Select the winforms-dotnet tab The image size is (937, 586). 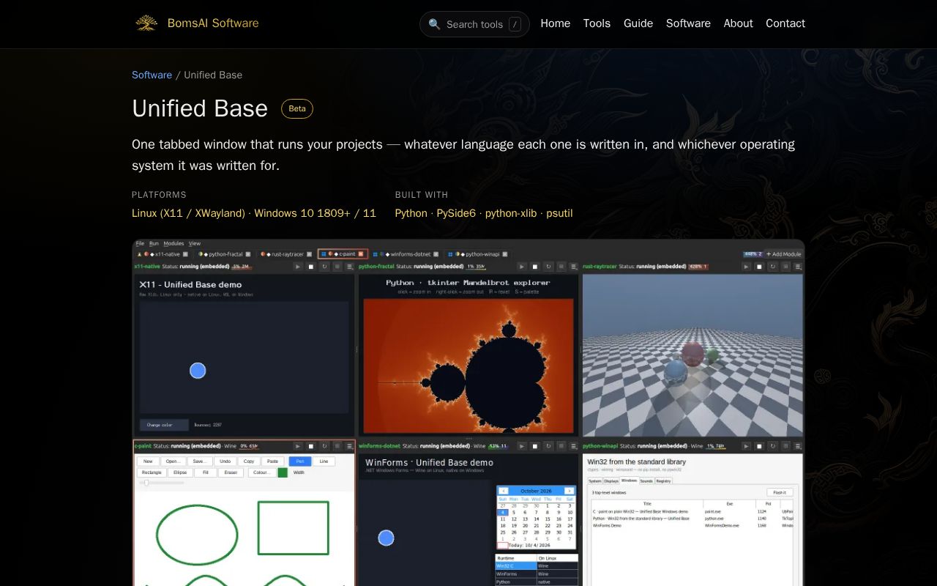pos(406,254)
